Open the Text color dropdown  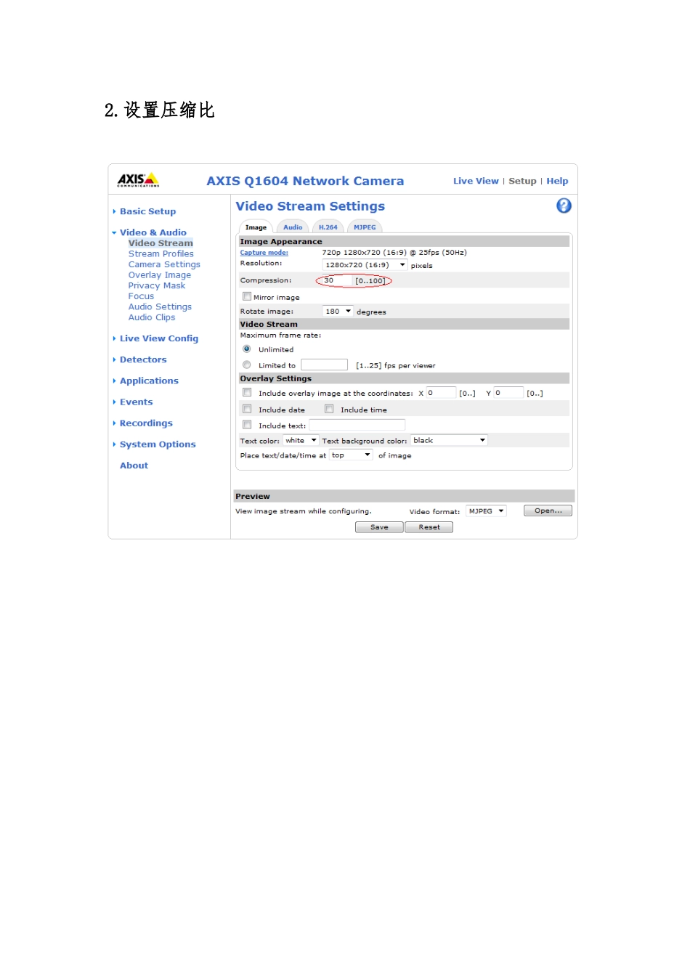(301, 440)
